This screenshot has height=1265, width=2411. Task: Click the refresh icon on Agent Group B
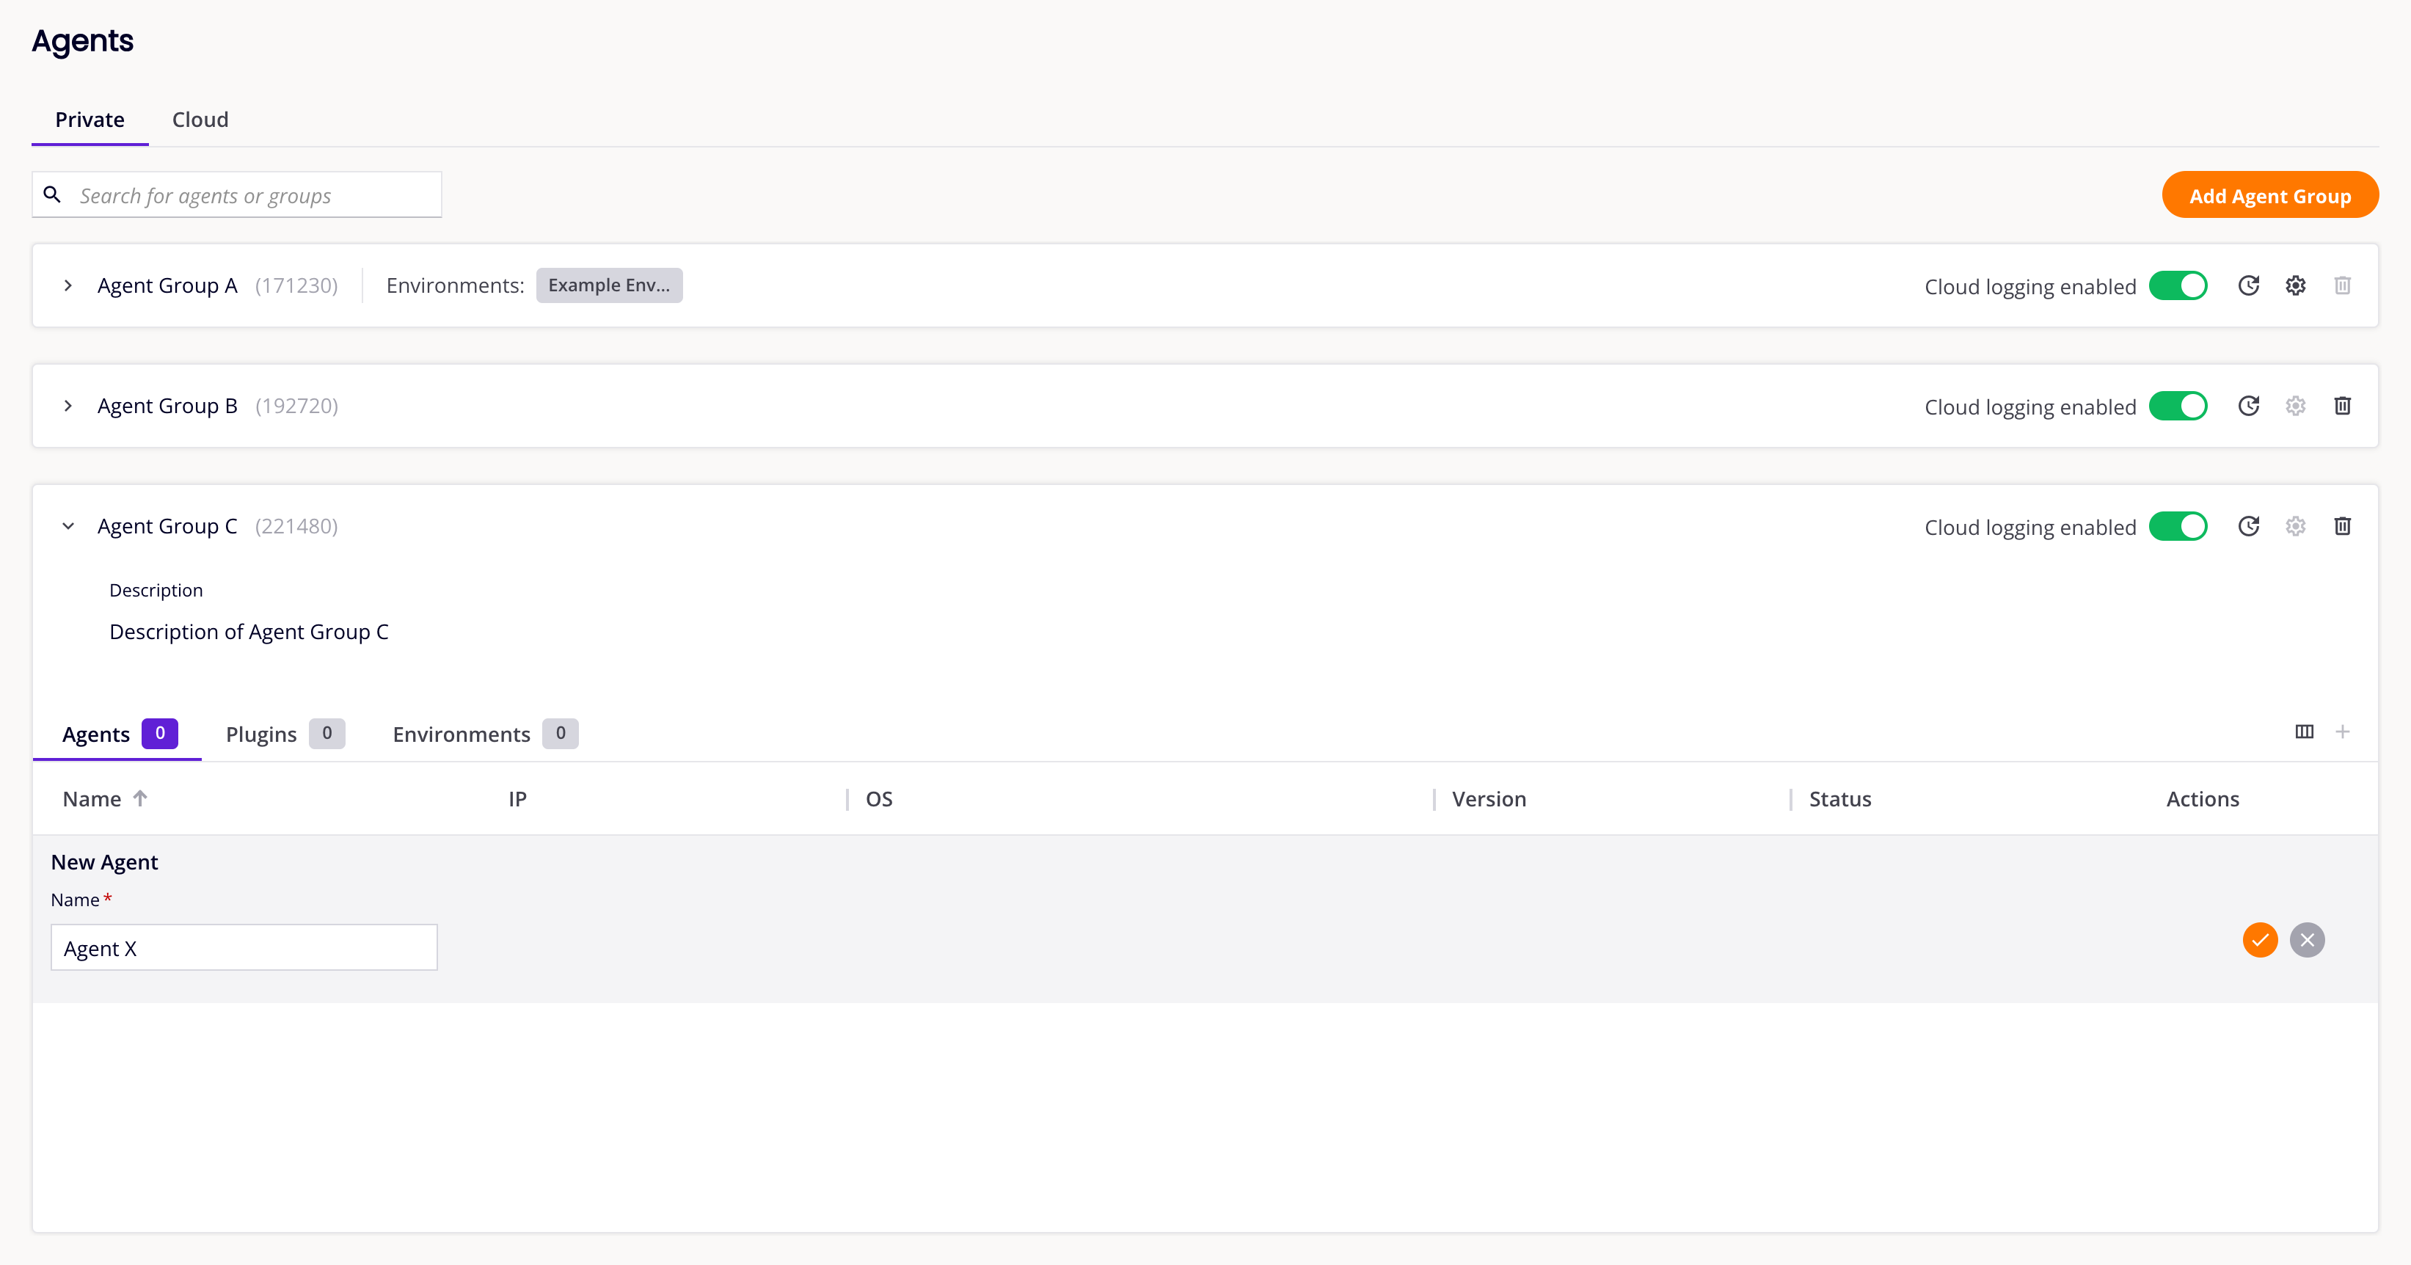pos(2248,405)
